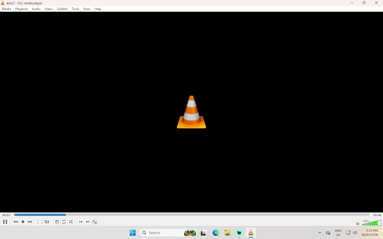The image size is (383, 239).
Task: Open the Tools menu
Action: pos(75,9)
